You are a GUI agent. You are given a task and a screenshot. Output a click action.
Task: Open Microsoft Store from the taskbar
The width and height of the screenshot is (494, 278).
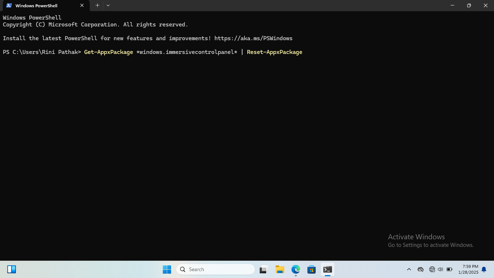[311, 269]
